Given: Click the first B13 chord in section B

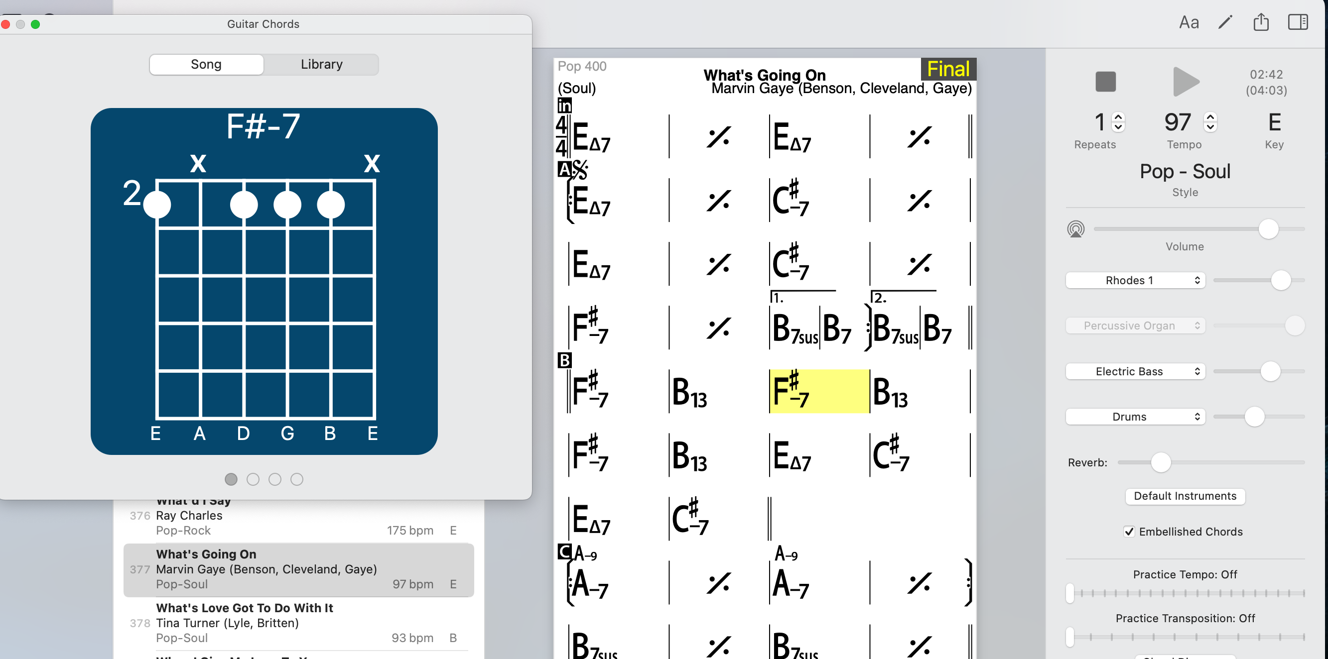Looking at the screenshot, I should pos(689,392).
